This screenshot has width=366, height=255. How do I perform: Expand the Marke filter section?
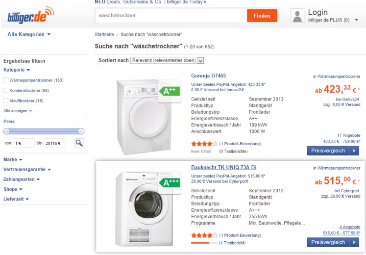(x=13, y=159)
